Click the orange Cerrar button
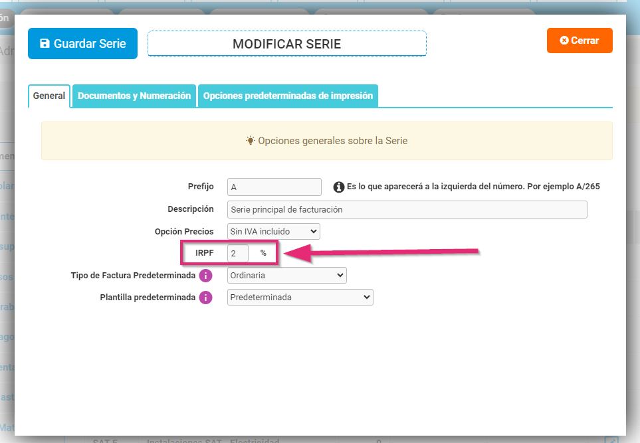Viewport: 640px width, 443px height. (x=579, y=41)
